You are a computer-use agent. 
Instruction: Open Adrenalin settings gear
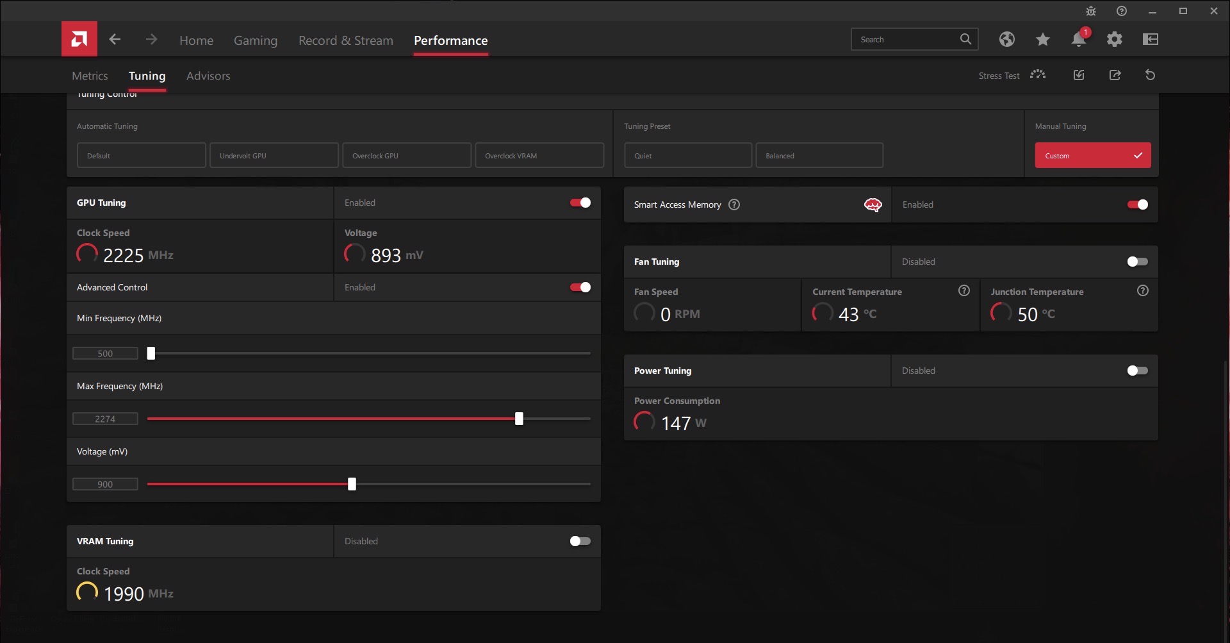pos(1115,39)
